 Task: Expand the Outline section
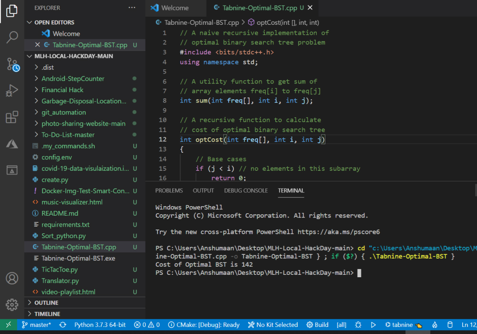(x=46, y=303)
